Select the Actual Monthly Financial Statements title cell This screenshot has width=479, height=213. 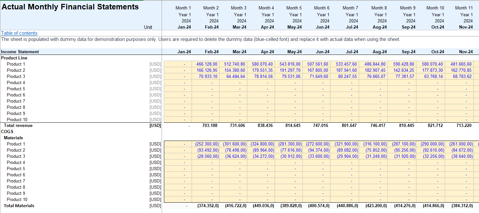click(x=70, y=7)
